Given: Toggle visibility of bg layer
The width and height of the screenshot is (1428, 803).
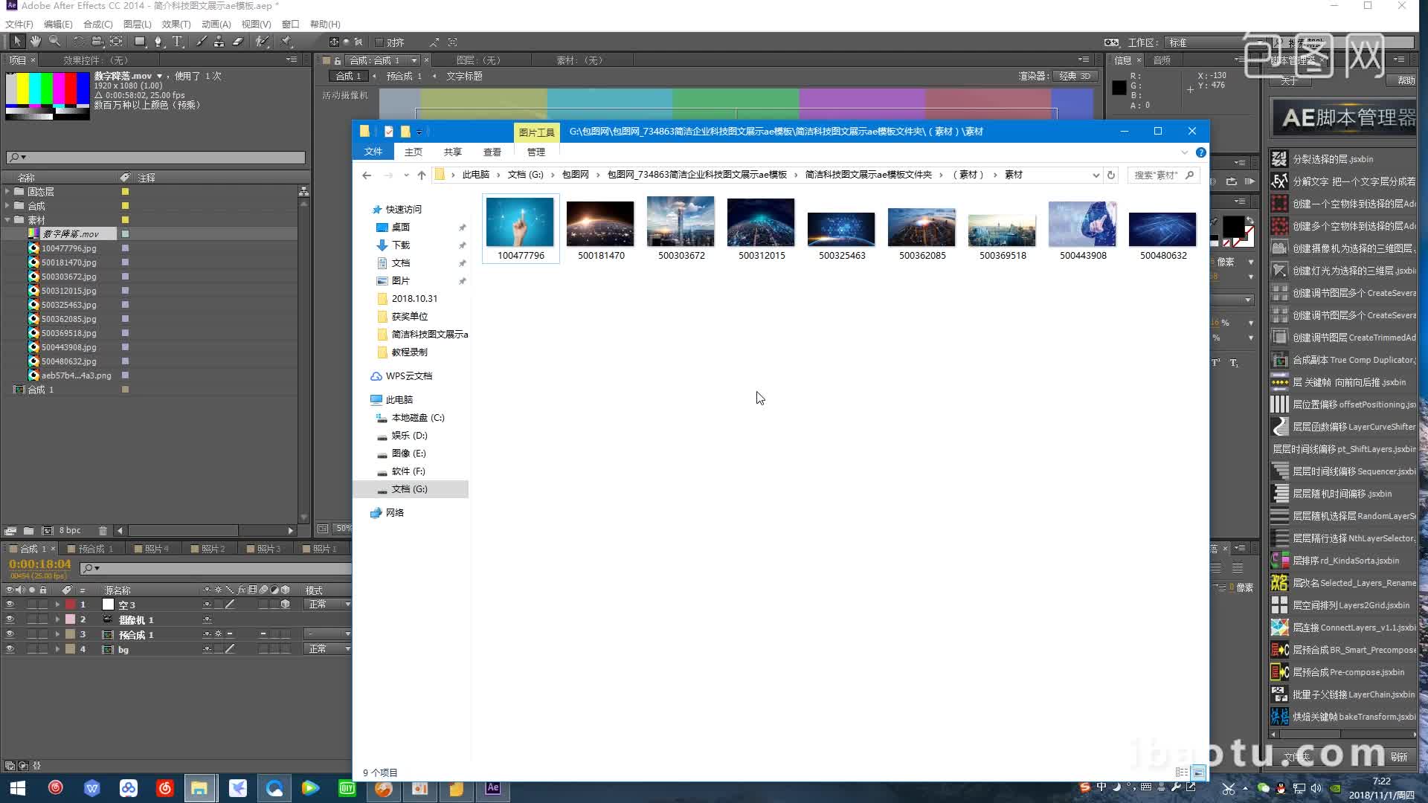Looking at the screenshot, I should pos(8,649).
